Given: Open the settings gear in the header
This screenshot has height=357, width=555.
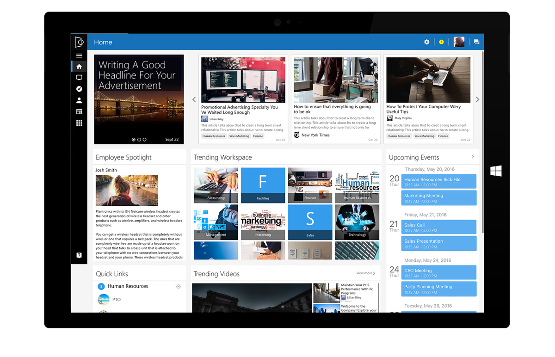Looking at the screenshot, I should (x=427, y=42).
